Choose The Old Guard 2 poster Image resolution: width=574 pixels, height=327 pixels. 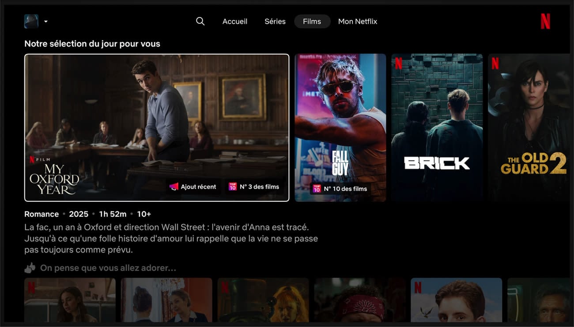[529, 127]
